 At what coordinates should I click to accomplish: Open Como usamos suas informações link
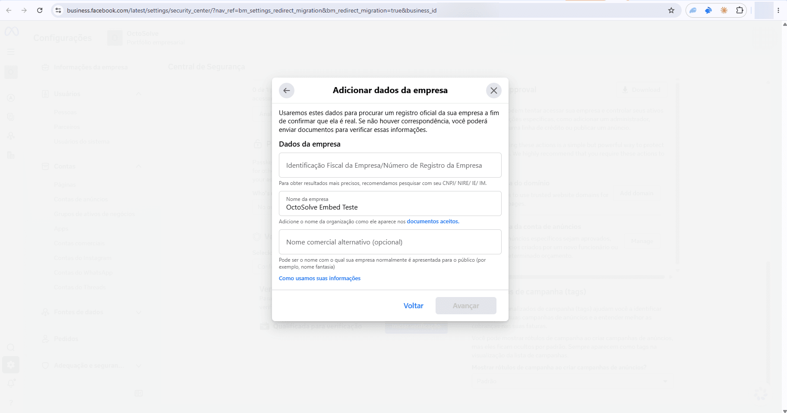click(319, 278)
